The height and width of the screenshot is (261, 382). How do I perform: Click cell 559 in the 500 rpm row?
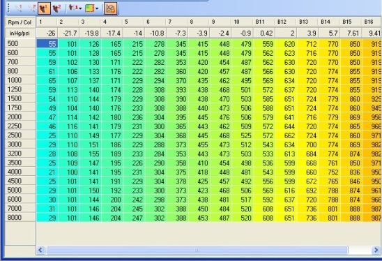(264, 44)
